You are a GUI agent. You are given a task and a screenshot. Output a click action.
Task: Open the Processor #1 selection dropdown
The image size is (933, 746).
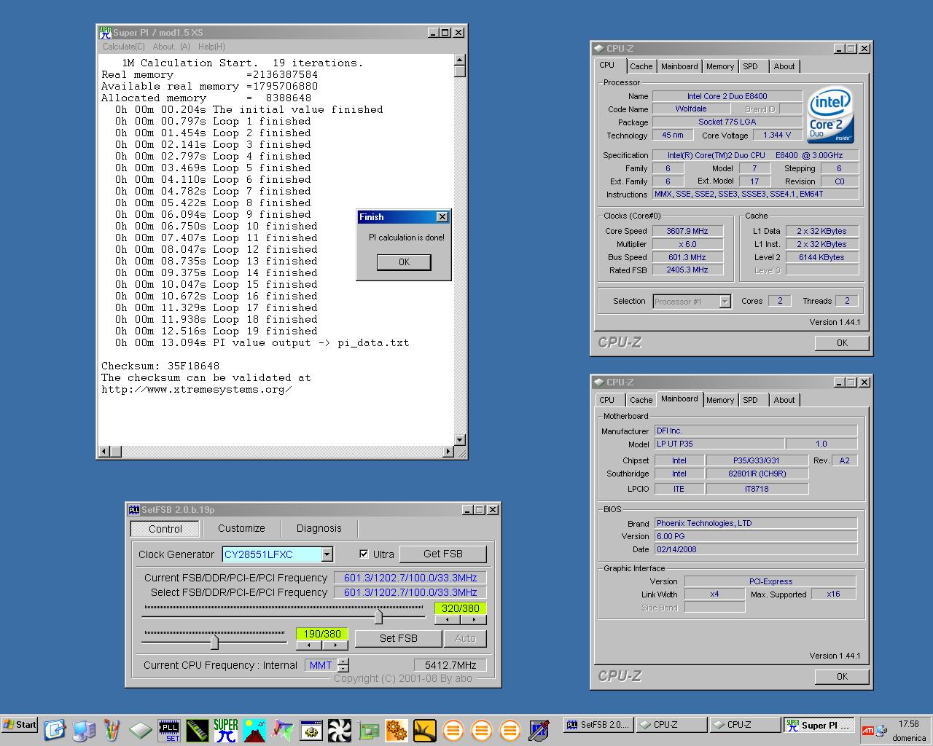[725, 302]
